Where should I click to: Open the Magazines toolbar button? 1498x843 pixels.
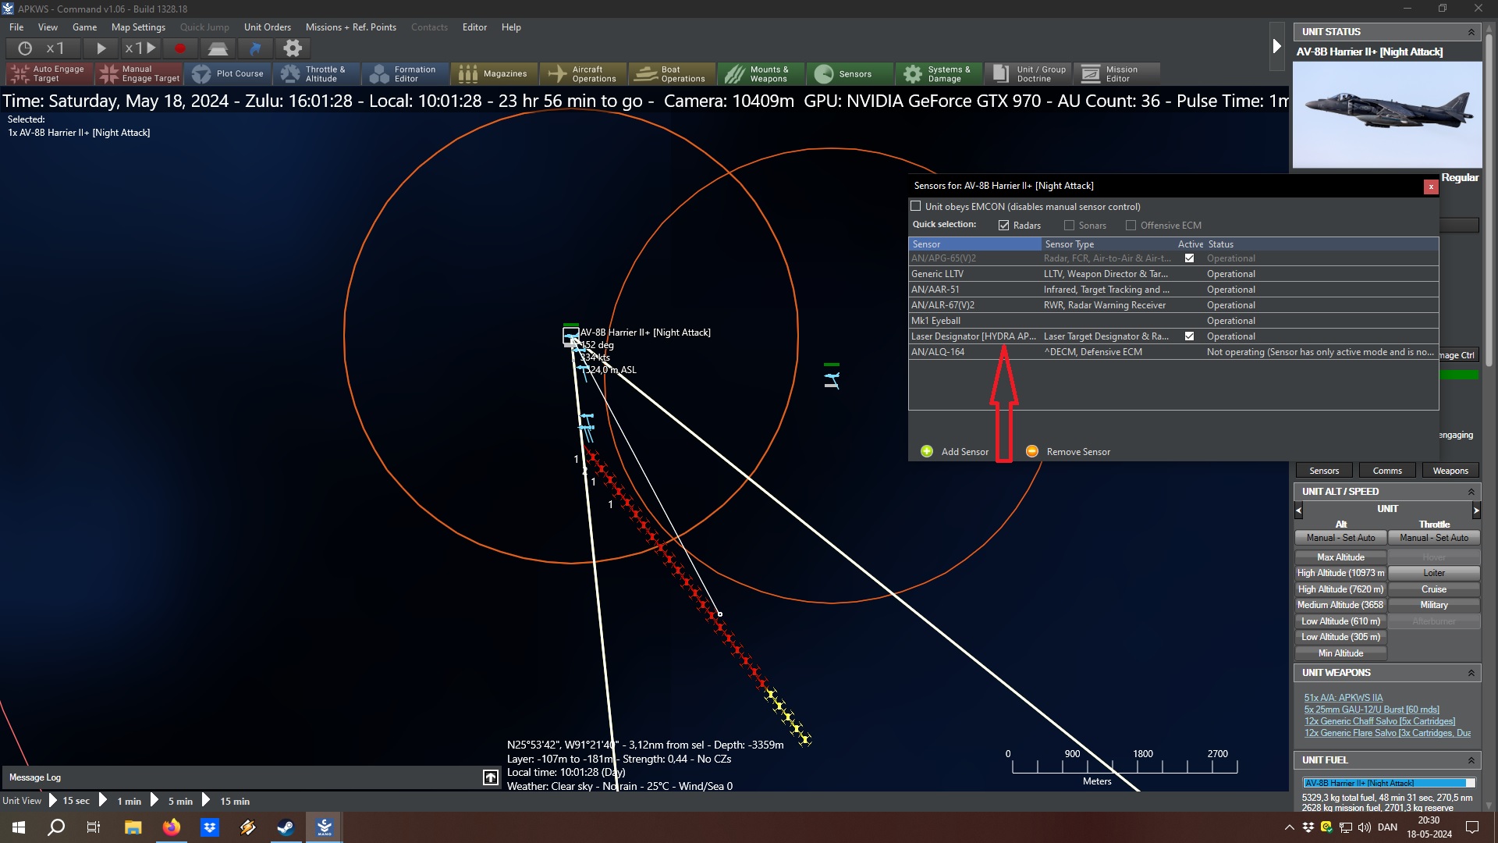[494, 74]
